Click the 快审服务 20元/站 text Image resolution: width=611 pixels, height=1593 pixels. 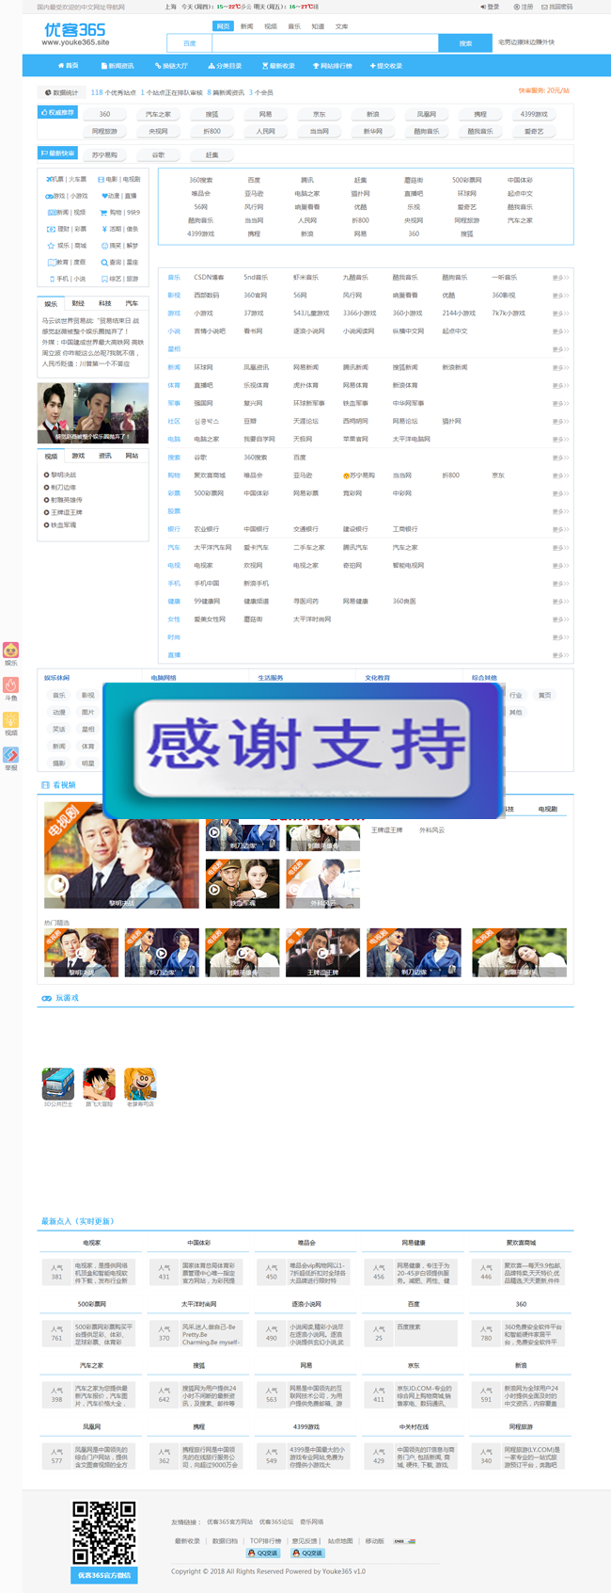544,91
